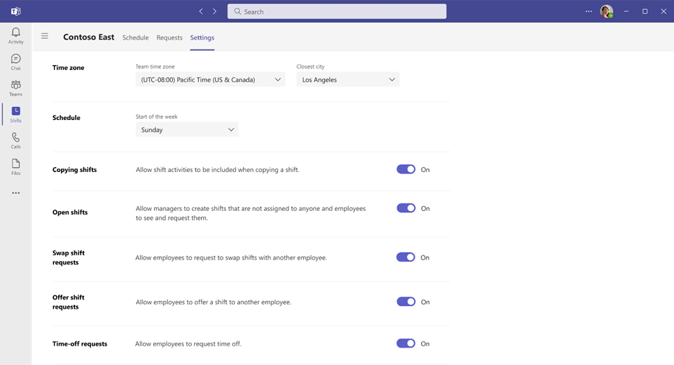The height and width of the screenshot is (365, 674).
Task: Open the Activity feed icon
Action: [15, 35]
